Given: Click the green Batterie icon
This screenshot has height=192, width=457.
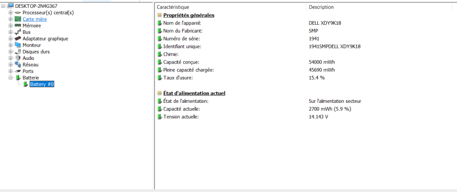Looking at the screenshot, I should tap(18, 78).
